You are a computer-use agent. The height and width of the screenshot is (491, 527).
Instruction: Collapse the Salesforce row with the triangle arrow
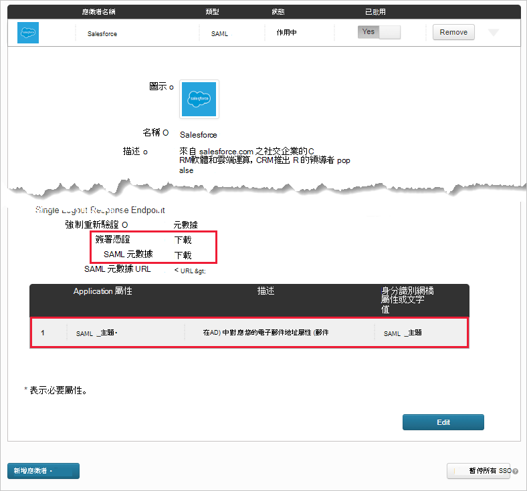point(493,33)
